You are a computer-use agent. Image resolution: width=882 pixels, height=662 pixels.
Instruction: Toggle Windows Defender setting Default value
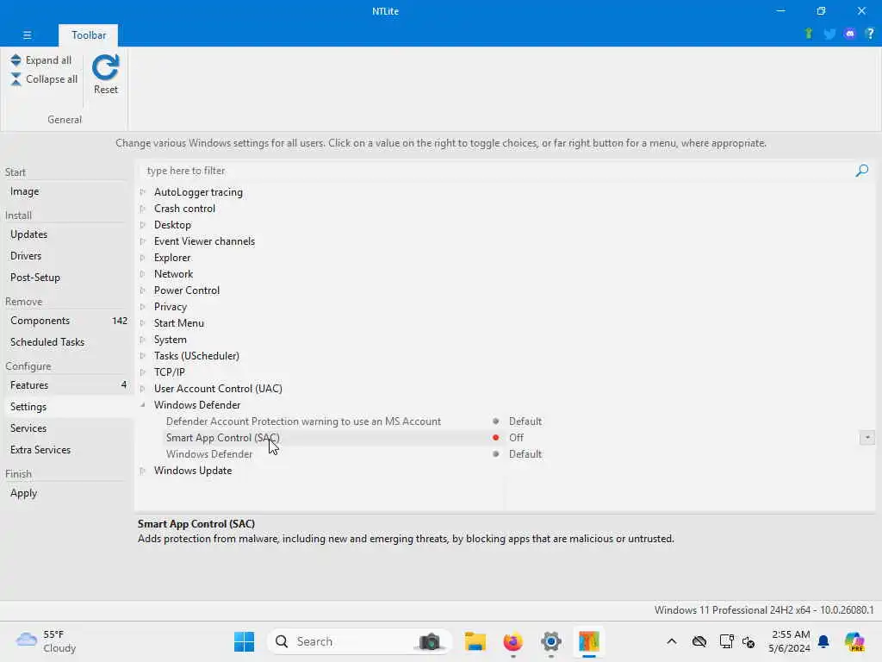click(x=525, y=453)
